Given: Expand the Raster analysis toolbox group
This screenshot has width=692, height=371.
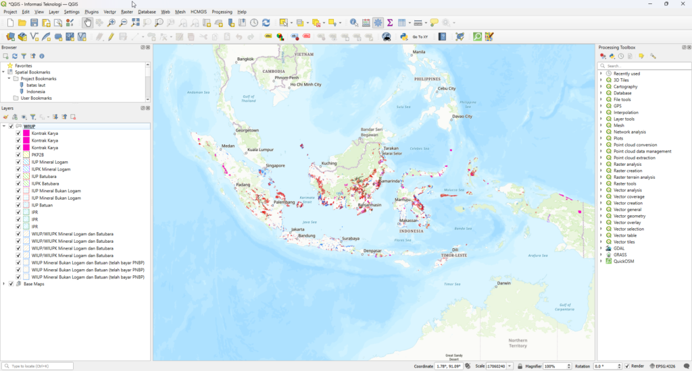Looking at the screenshot, I should pyautogui.click(x=601, y=165).
